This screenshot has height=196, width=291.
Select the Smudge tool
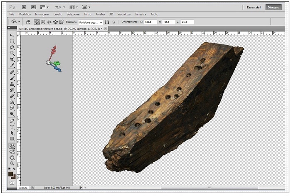pos(12,108)
